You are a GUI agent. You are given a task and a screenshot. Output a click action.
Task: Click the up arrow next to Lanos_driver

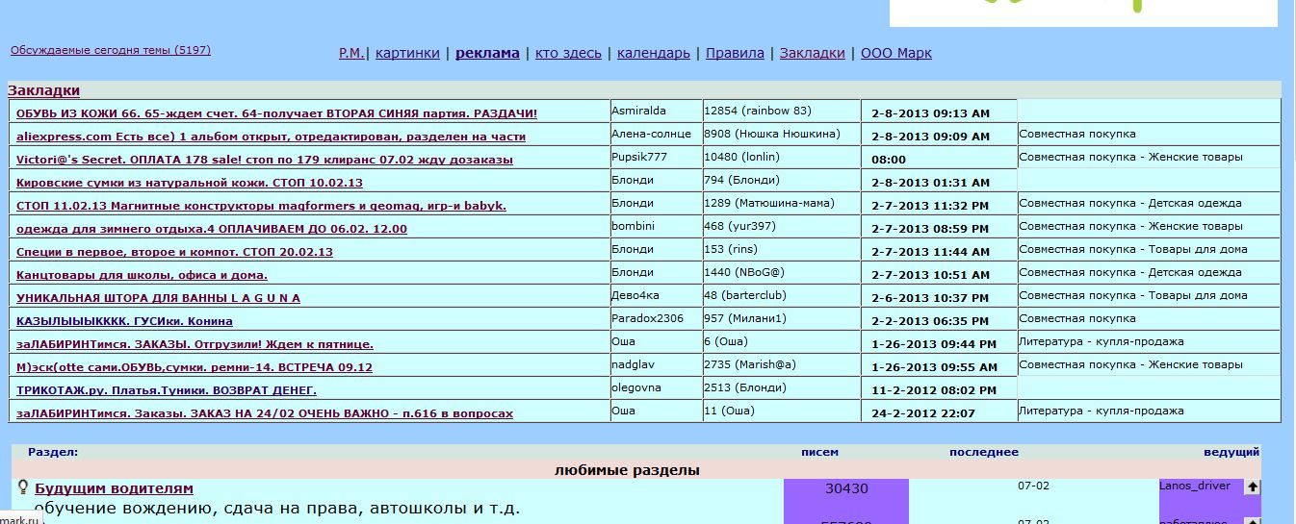1252,487
